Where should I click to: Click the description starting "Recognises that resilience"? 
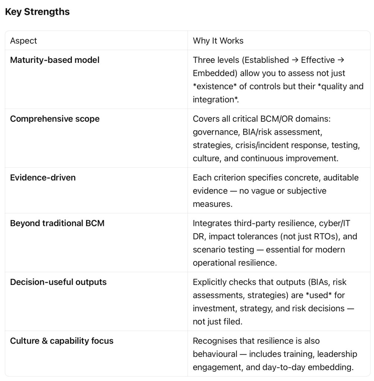pyautogui.click(x=273, y=354)
